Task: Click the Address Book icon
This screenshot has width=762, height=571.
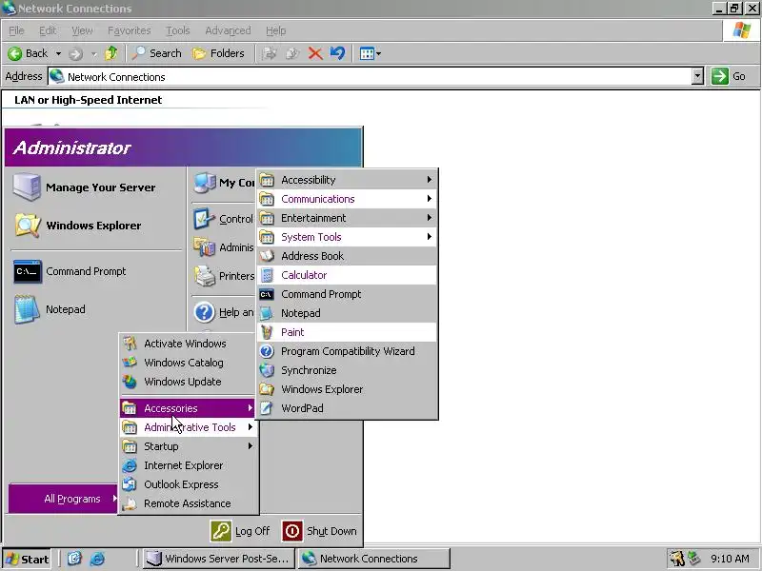Action: click(x=267, y=256)
